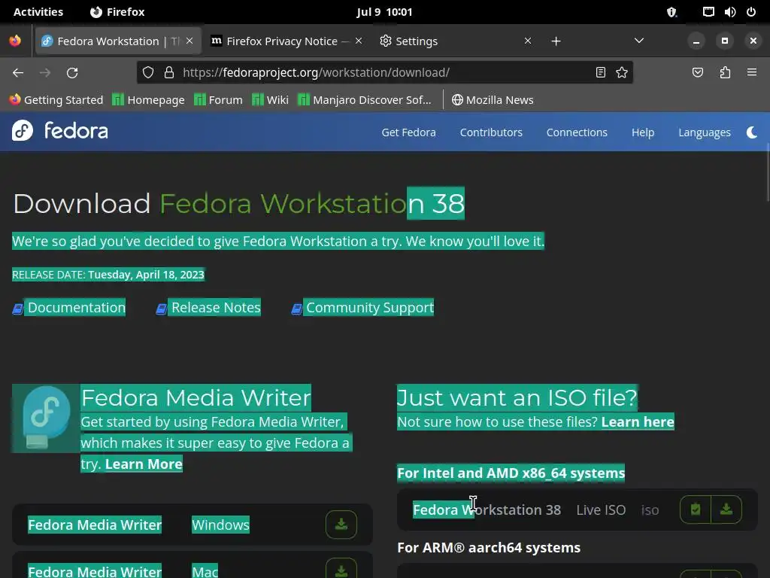Click the Fedora logo in the site header

[60, 131]
